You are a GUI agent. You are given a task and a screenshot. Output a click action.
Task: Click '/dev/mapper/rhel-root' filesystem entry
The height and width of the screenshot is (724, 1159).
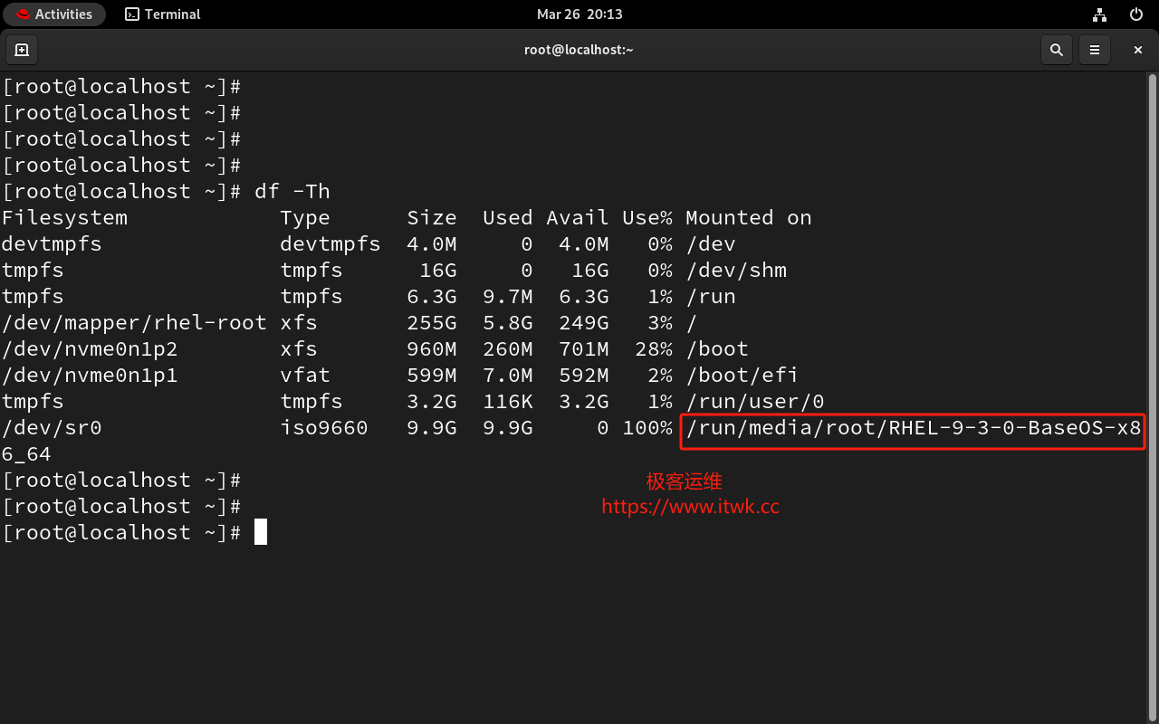click(x=134, y=323)
